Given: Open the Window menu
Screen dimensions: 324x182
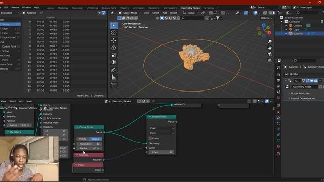Looking at the screenshot, I should (x=26, y=7).
